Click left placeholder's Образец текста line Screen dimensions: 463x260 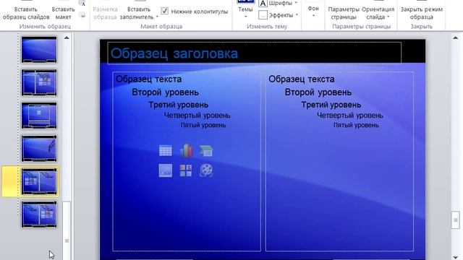tap(148, 79)
